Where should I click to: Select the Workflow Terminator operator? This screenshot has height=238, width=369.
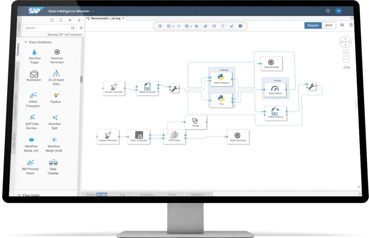(x=57, y=57)
